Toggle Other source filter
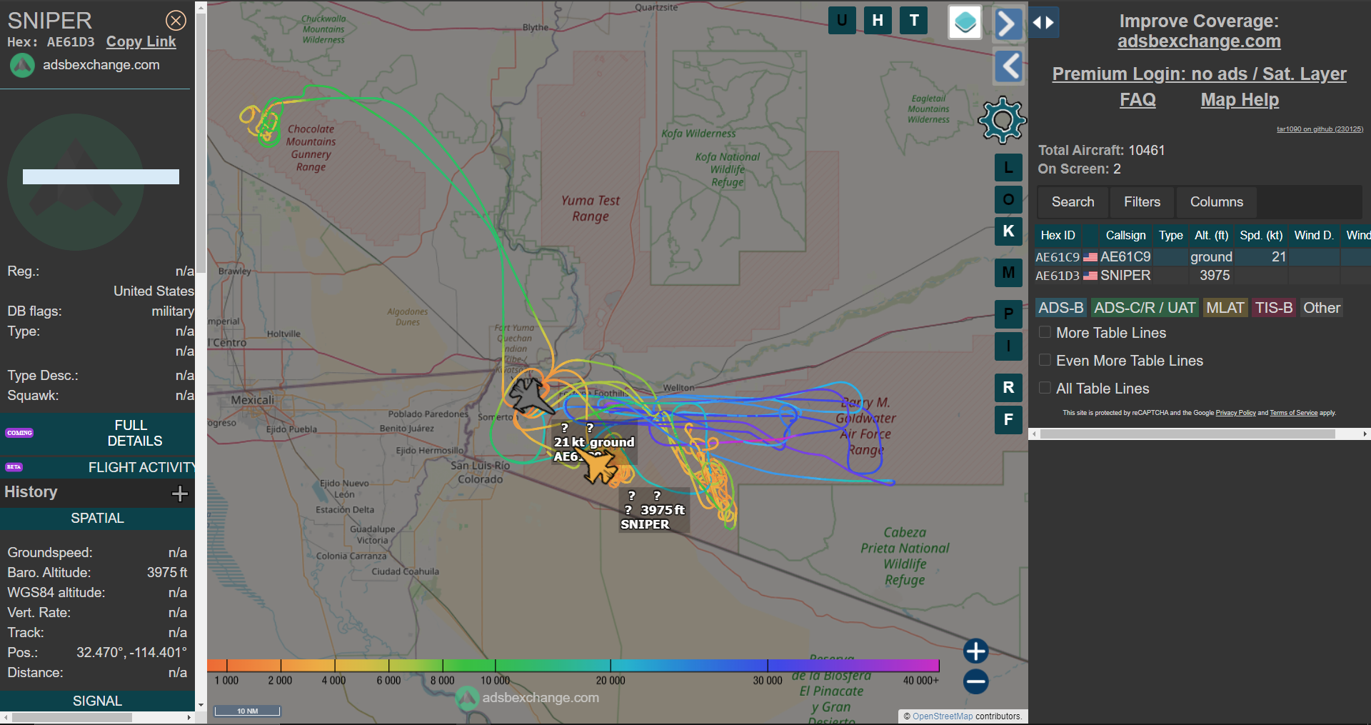This screenshot has height=725, width=1371. (x=1322, y=308)
